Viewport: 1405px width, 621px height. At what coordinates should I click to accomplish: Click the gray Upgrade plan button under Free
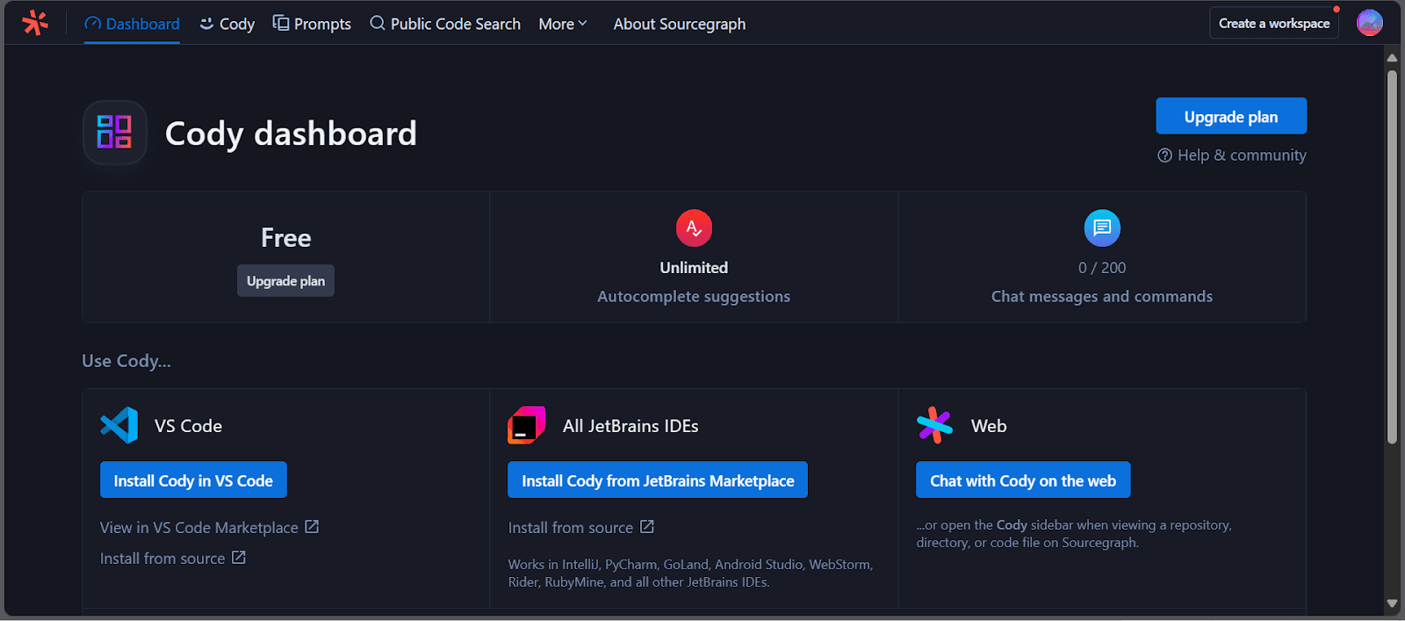(x=285, y=281)
